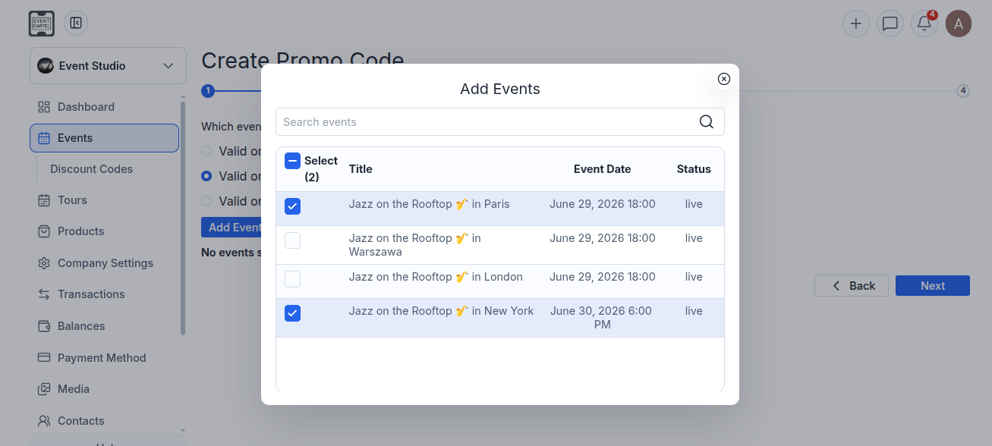Click the Dashboard icon in sidebar
This screenshot has width=992, height=446.
(x=44, y=107)
